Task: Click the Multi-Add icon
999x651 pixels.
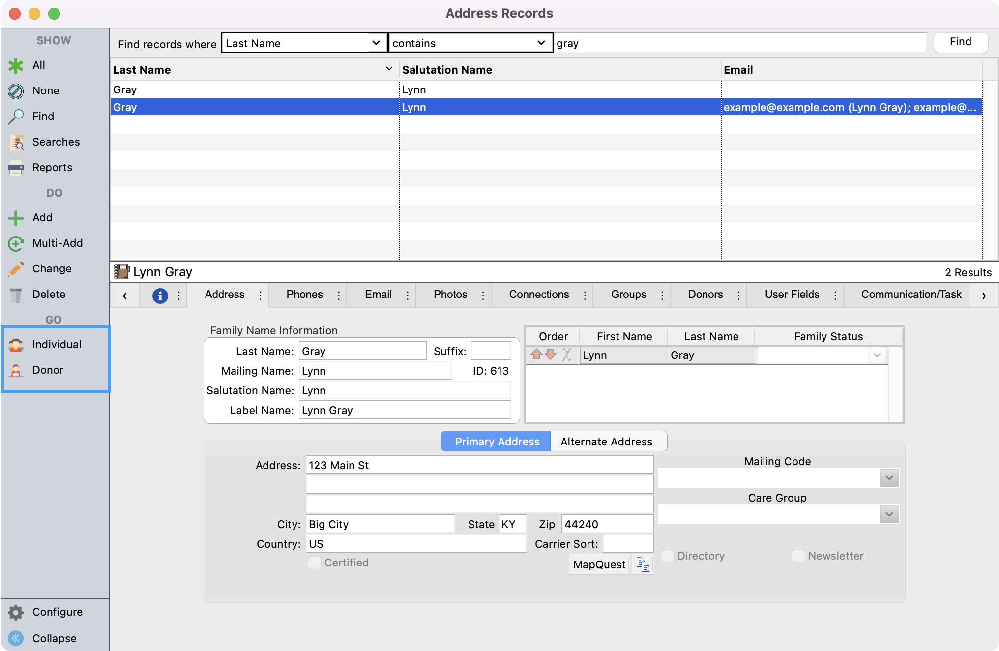Action: [16, 243]
